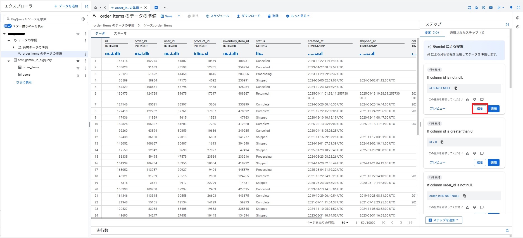Toggle スター付きのみを表示 switch

coord(8,26)
